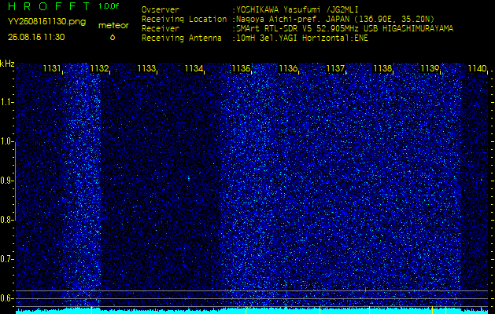The width and height of the screenshot is (495, 314).
Task: Click the 1.1 frequency axis label
Action: (x=6, y=102)
